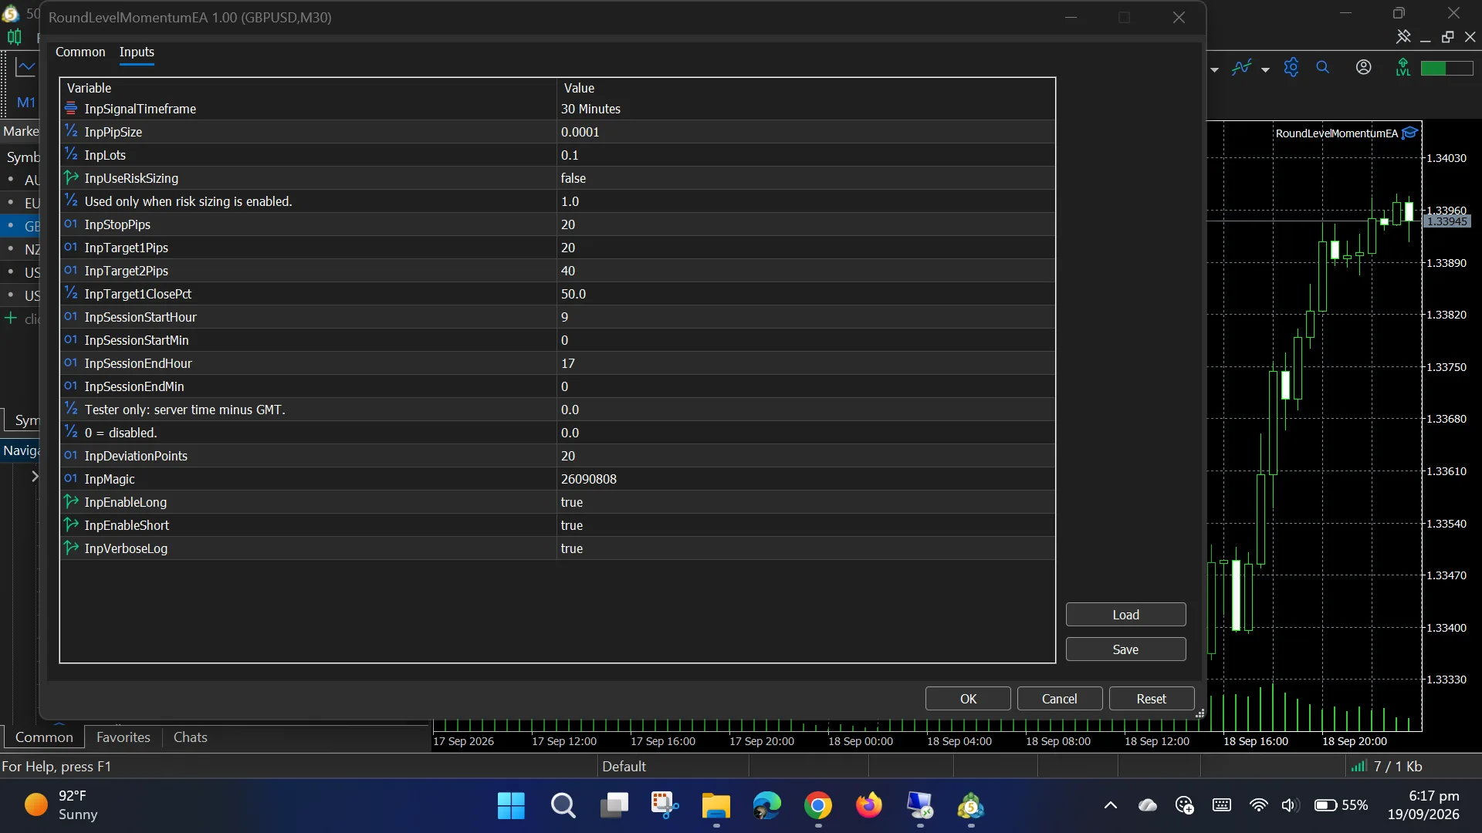1482x833 pixels.
Task: Click the Save button
Action: pyautogui.click(x=1125, y=649)
